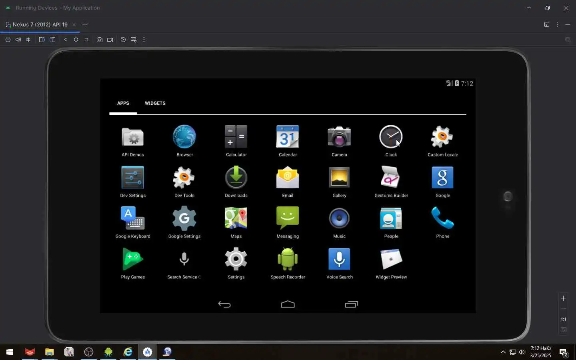Open Google Settings app
Image resolution: width=576 pixels, height=360 pixels.
pos(184,223)
